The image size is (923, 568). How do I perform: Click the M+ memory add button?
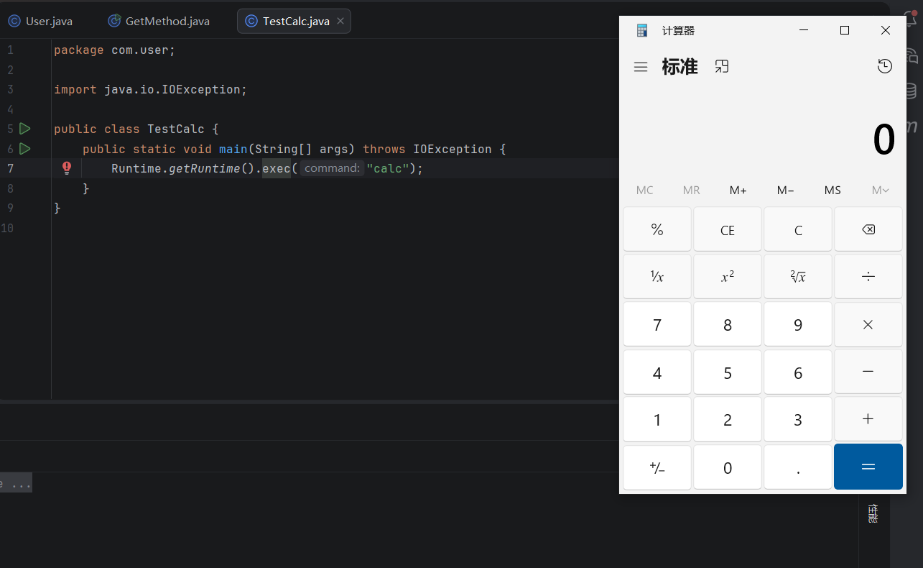(x=738, y=191)
